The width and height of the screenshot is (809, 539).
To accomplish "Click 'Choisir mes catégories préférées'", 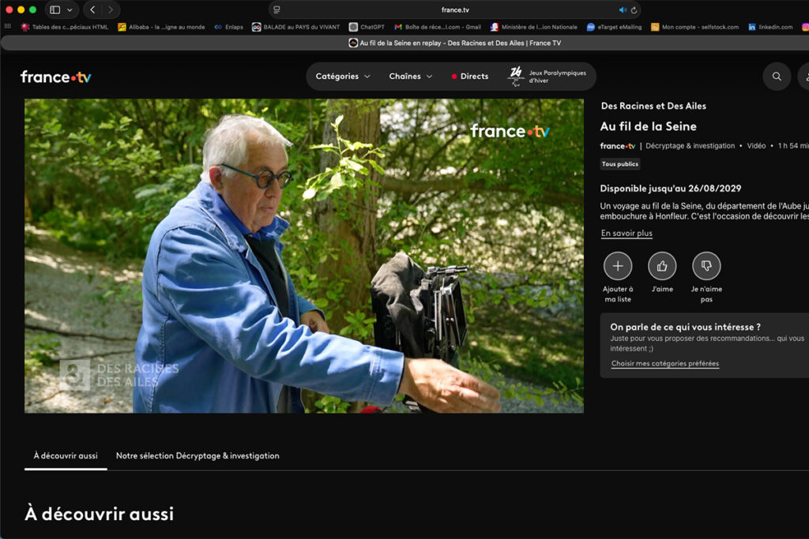I will point(664,363).
